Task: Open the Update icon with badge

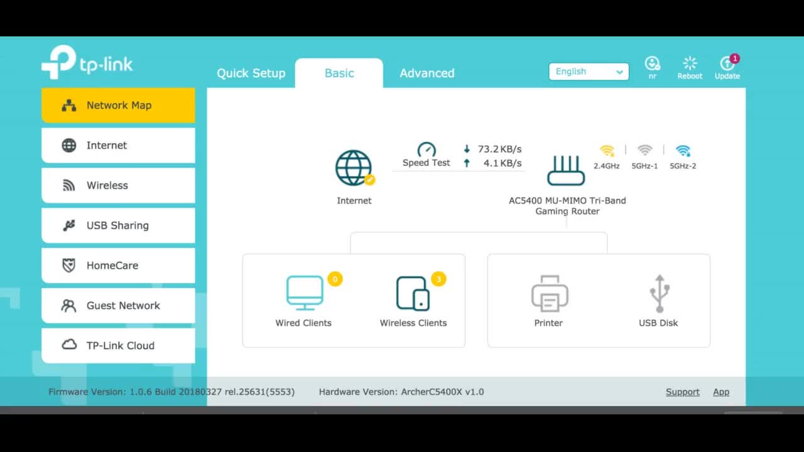Action: (727, 63)
